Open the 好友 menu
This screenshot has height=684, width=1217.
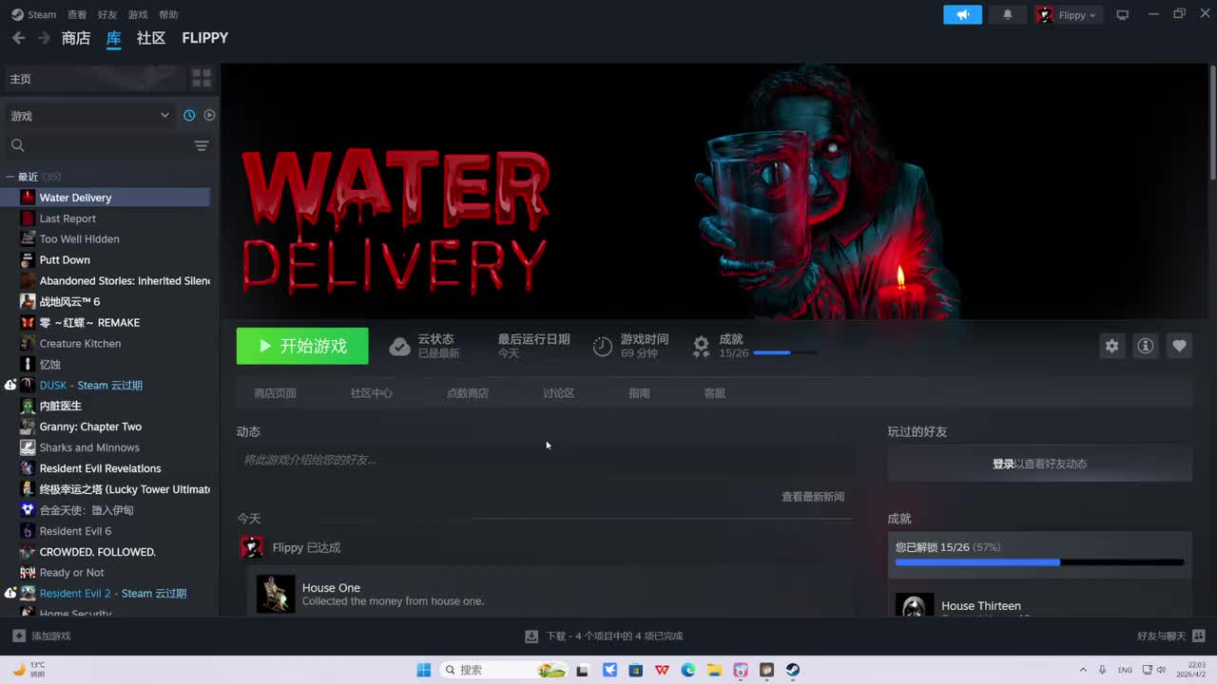click(x=107, y=14)
